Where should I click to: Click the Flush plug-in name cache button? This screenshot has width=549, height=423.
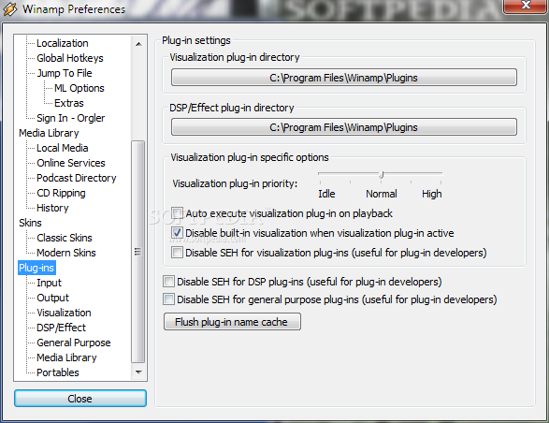coord(232,322)
